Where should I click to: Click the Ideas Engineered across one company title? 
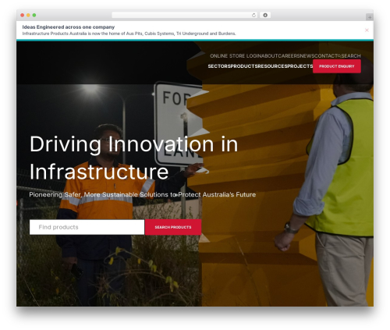tap(69, 27)
